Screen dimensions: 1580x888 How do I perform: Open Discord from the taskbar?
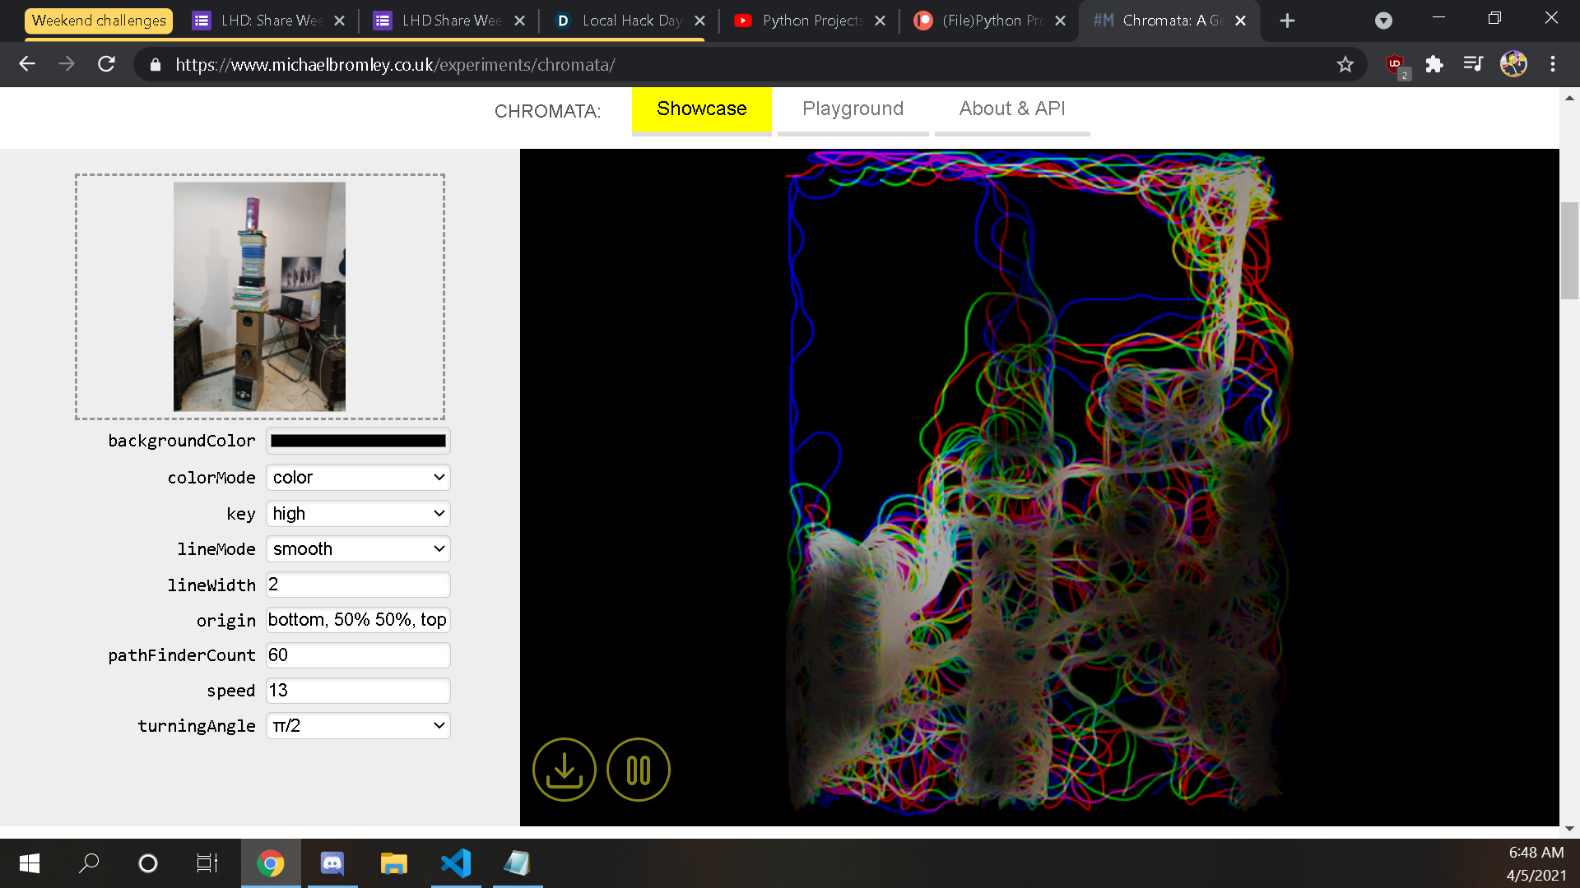332,863
